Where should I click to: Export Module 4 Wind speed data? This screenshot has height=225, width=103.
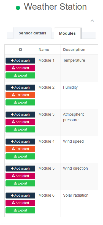point(20,156)
